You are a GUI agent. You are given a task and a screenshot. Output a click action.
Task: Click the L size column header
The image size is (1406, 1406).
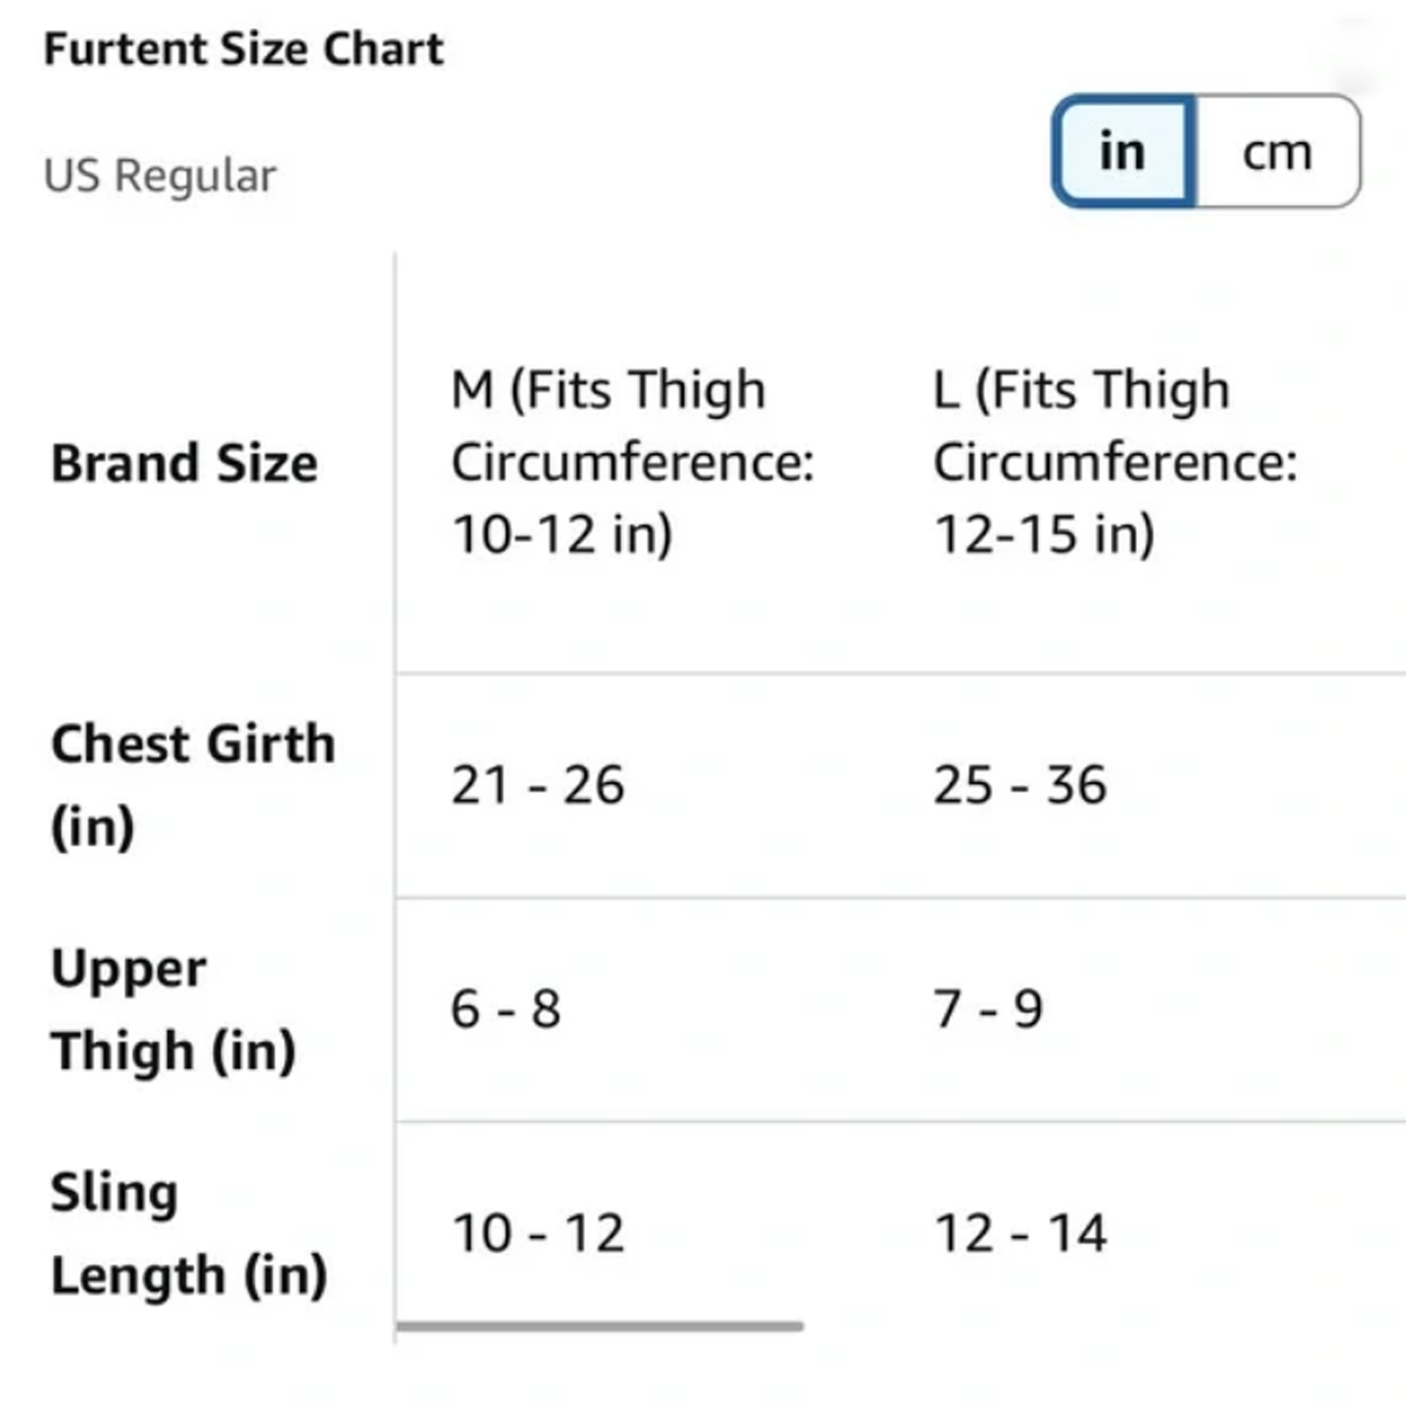[x=1114, y=461]
